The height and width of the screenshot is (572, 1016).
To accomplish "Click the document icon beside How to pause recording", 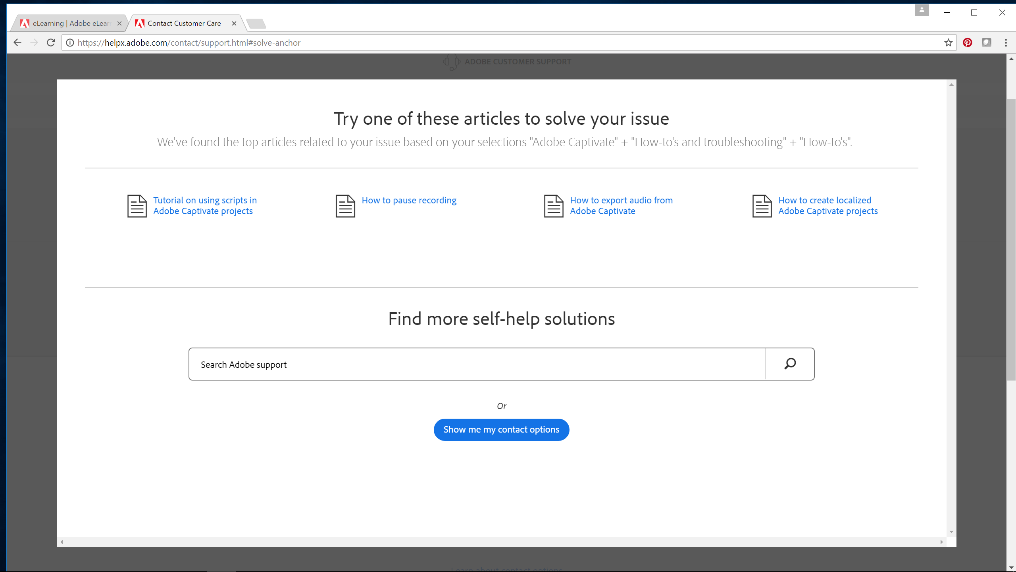I will point(345,206).
